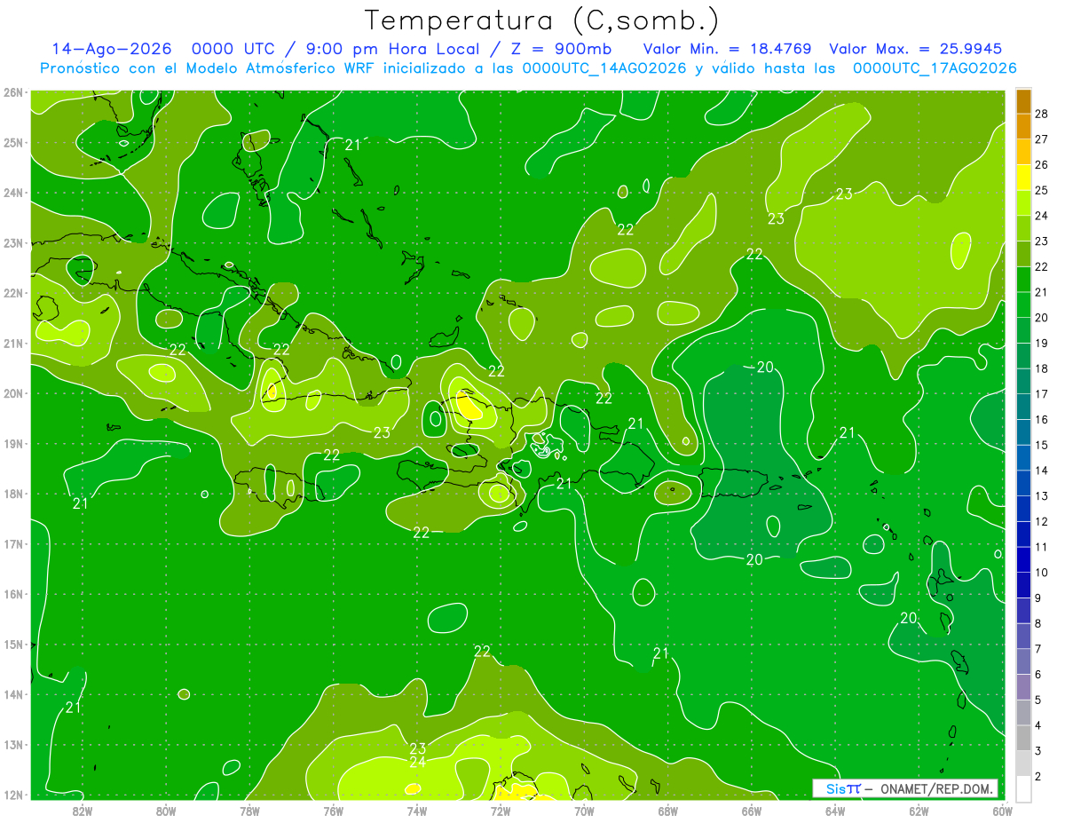The height and width of the screenshot is (823, 1065).
Task: Click the 80W longitude axis label
Action: [166, 810]
